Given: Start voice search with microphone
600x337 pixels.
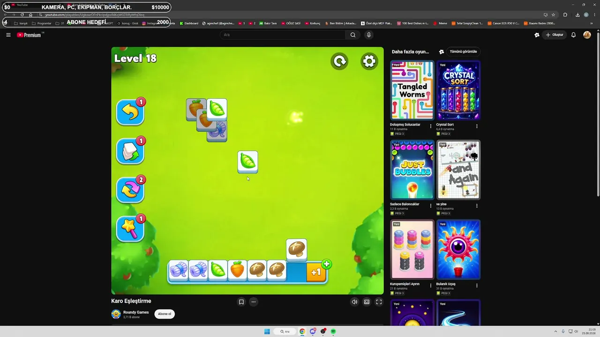Looking at the screenshot, I should click(369, 35).
